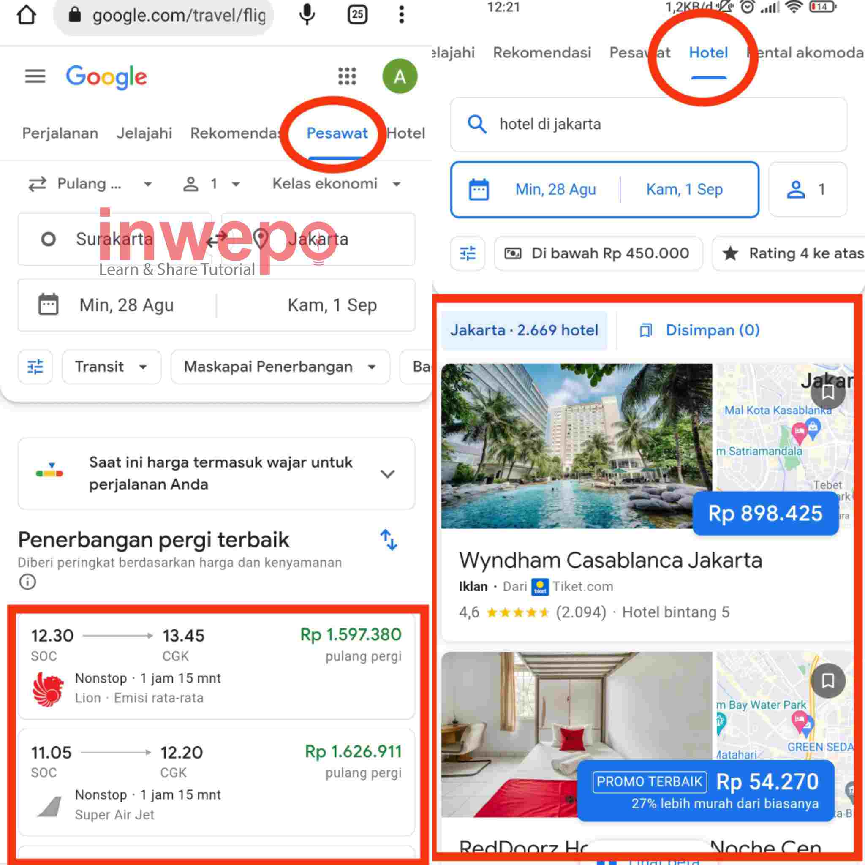Sort flights with the up-down arrows icon
This screenshot has width=865, height=865.
click(x=389, y=539)
